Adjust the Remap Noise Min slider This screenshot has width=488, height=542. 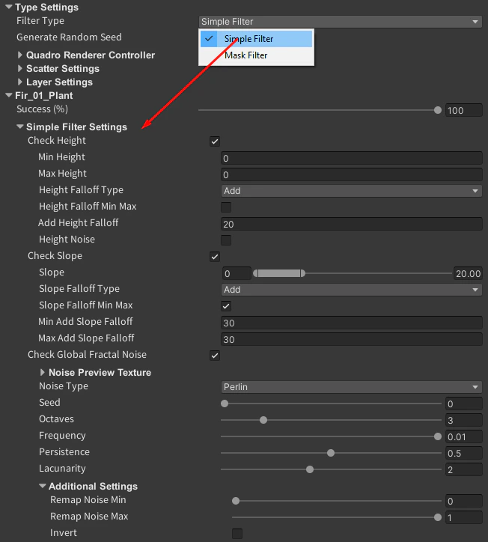click(x=236, y=501)
